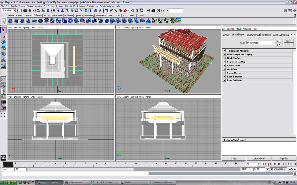
Task: Click the Focus button in Attribute Editor
Action: pyautogui.click(x=288, y=41)
